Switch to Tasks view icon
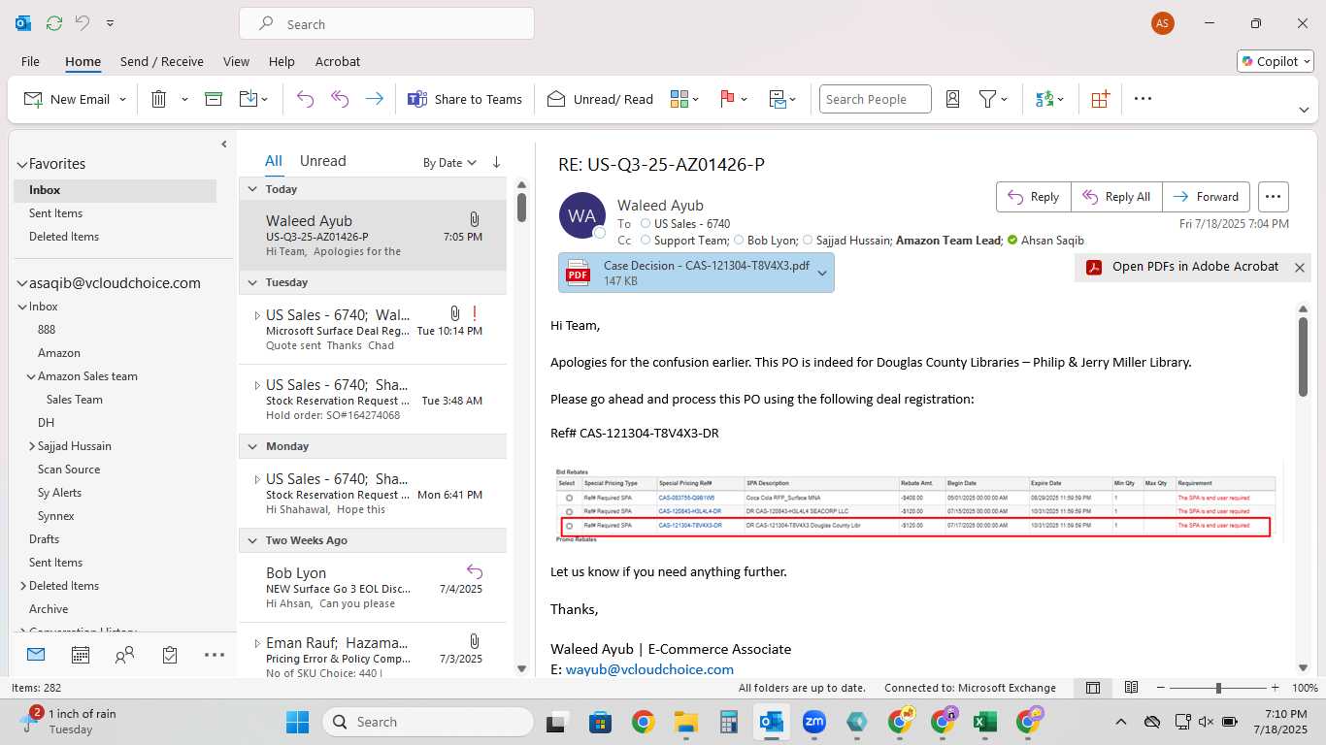This screenshot has width=1326, height=745. 170,655
